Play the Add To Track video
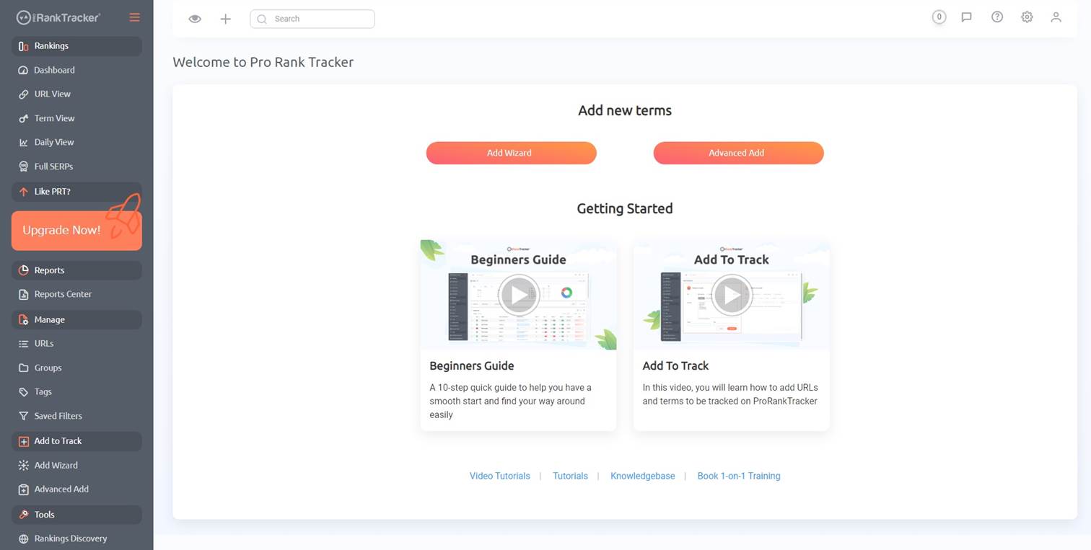The height and width of the screenshot is (550, 1091). (x=732, y=295)
